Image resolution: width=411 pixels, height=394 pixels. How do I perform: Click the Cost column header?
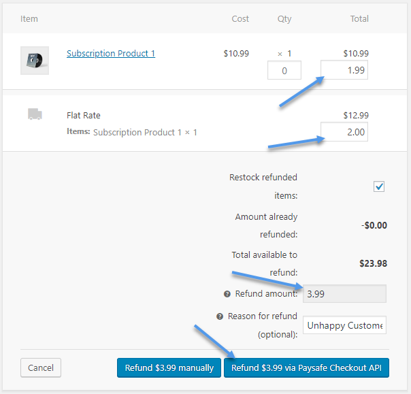click(240, 18)
